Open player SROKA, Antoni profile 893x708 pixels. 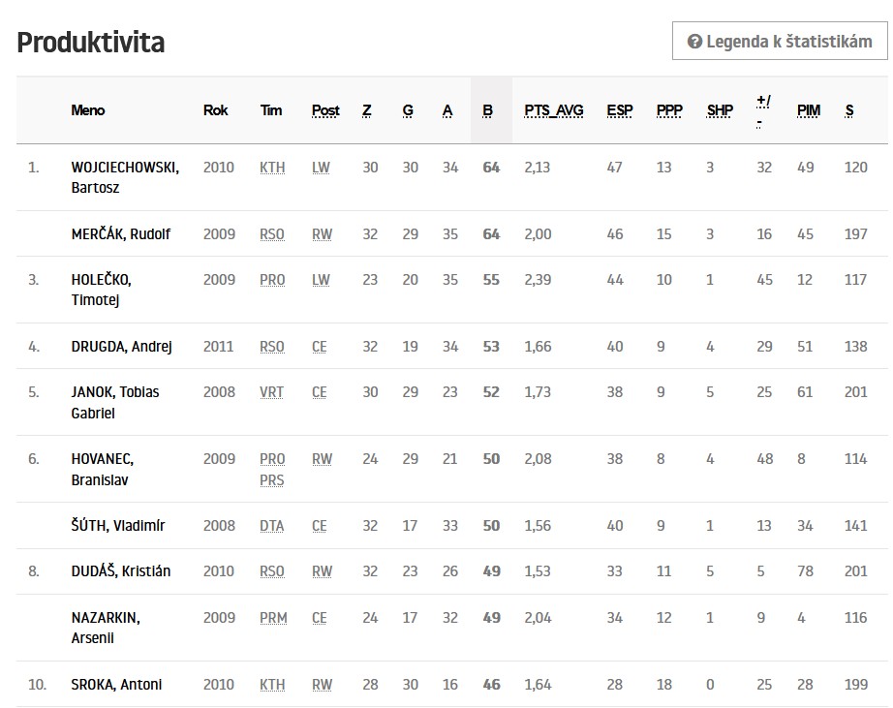(116, 685)
